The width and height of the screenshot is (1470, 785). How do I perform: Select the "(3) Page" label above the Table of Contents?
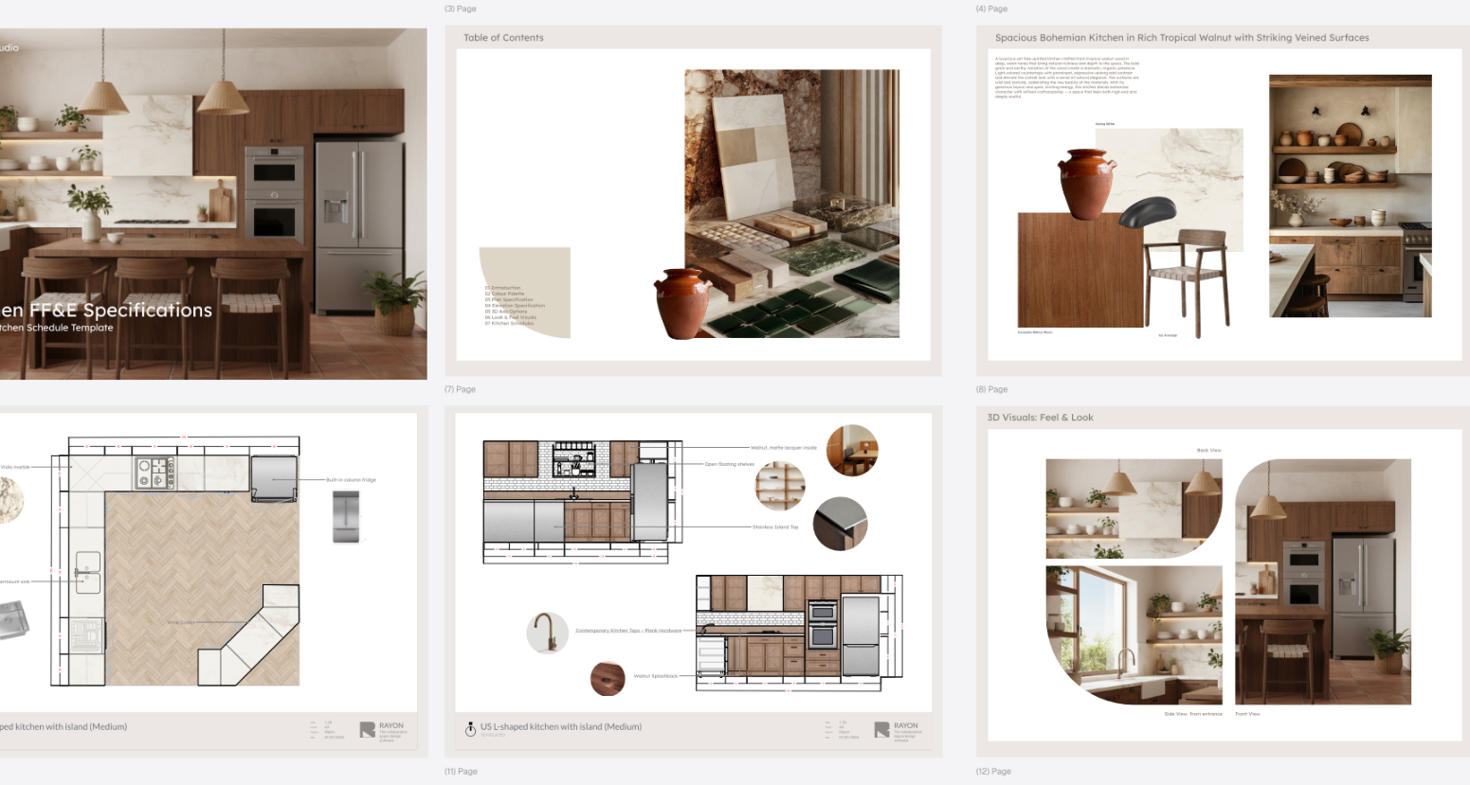[459, 8]
